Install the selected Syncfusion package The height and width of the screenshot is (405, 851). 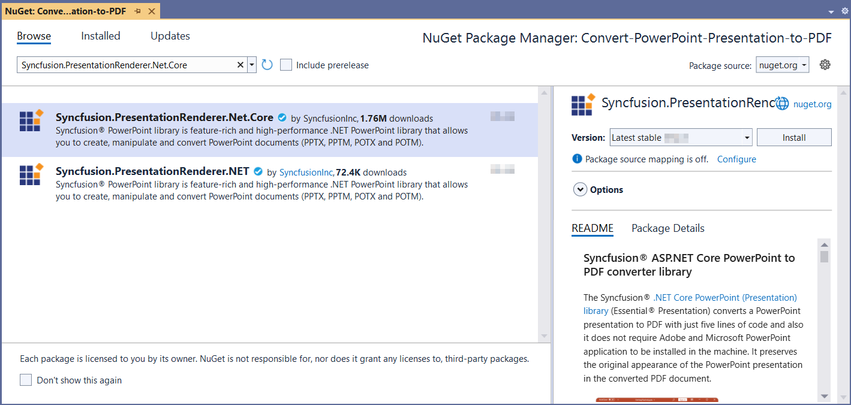point(793,137)
